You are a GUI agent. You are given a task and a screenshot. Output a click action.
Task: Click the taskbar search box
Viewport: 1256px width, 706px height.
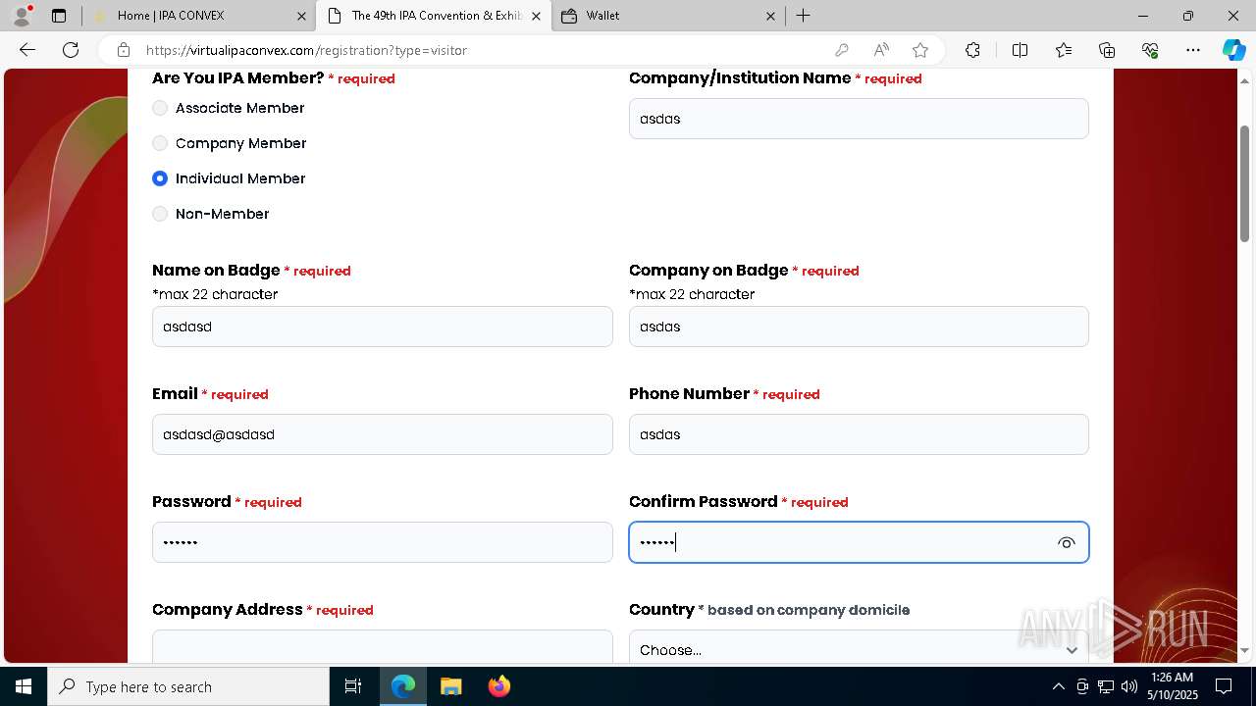[x=188, y=686]
